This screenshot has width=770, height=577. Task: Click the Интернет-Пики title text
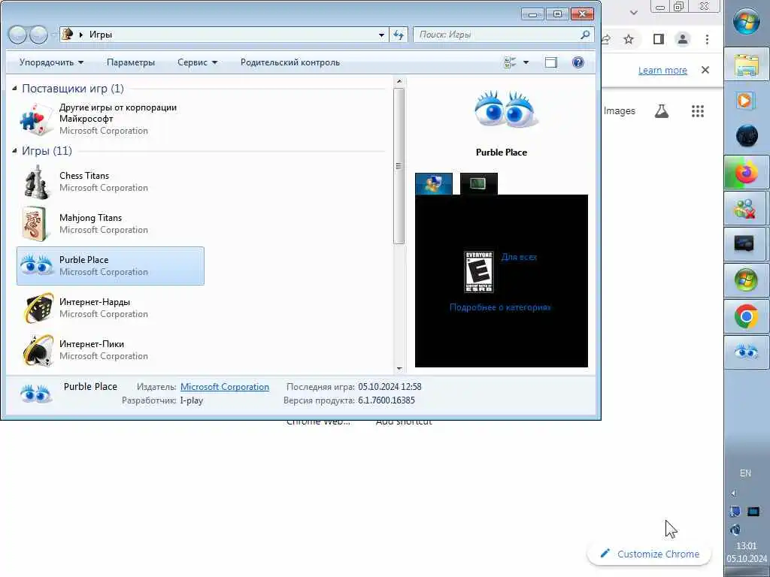(x=92, y=344)
